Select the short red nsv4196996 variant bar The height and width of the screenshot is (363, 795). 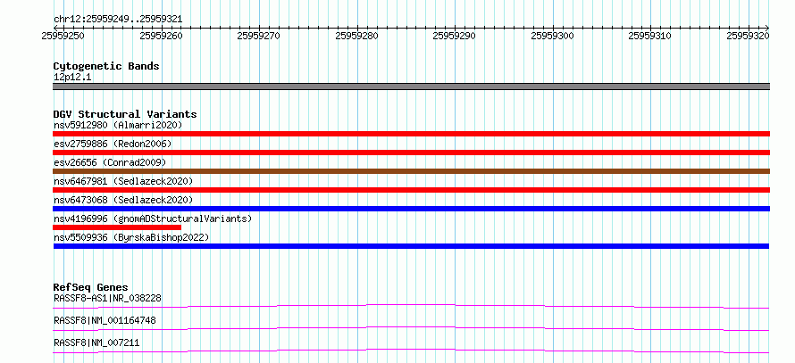(x=117, y=227)
